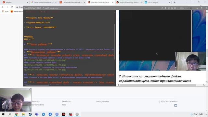208x117 pixels.
Task: Close the Яндекс tab
Action: pyautogui.click(x=27, y=2)
